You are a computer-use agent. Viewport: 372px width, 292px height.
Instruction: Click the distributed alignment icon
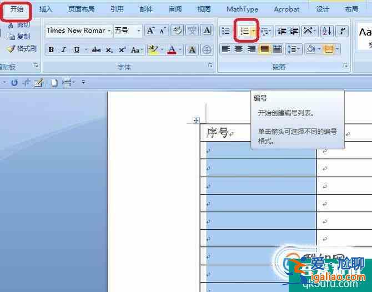(x=277, y=49)
